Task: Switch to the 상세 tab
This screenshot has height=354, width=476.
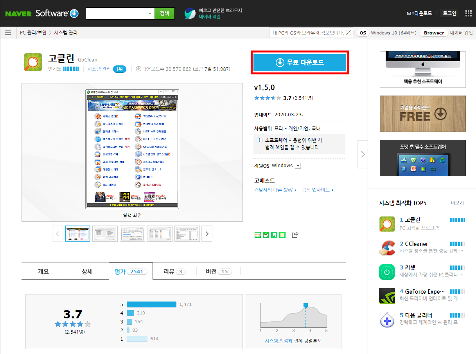Action: 87,271
